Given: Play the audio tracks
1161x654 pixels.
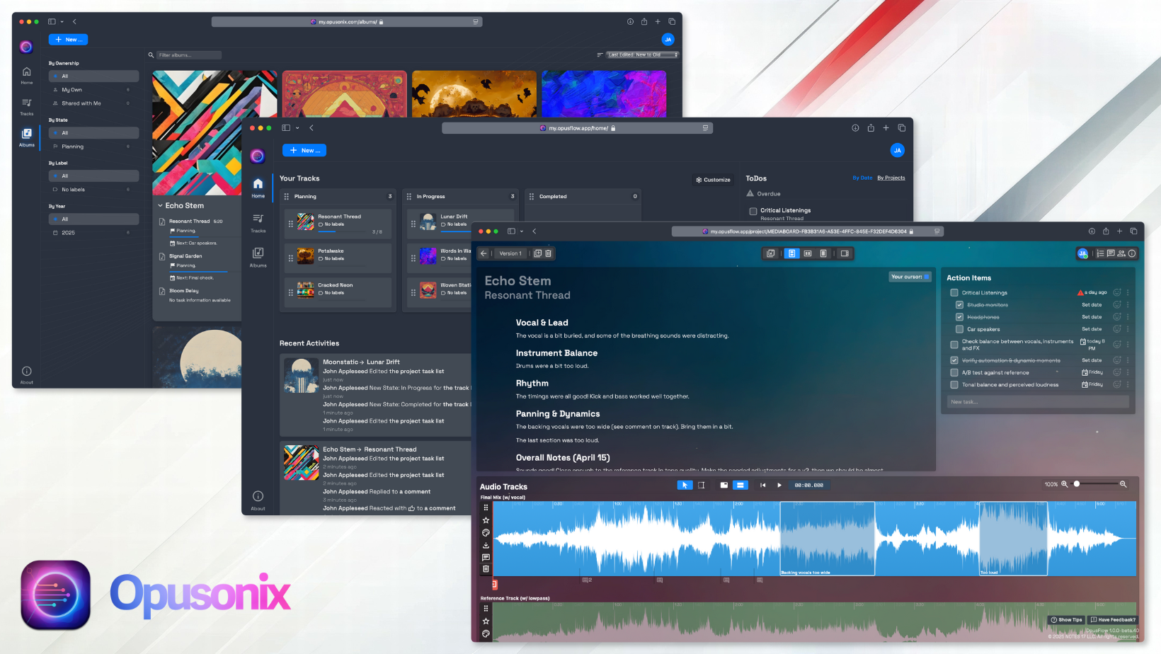Looking at the screenshot, I should tap(779, 485).
